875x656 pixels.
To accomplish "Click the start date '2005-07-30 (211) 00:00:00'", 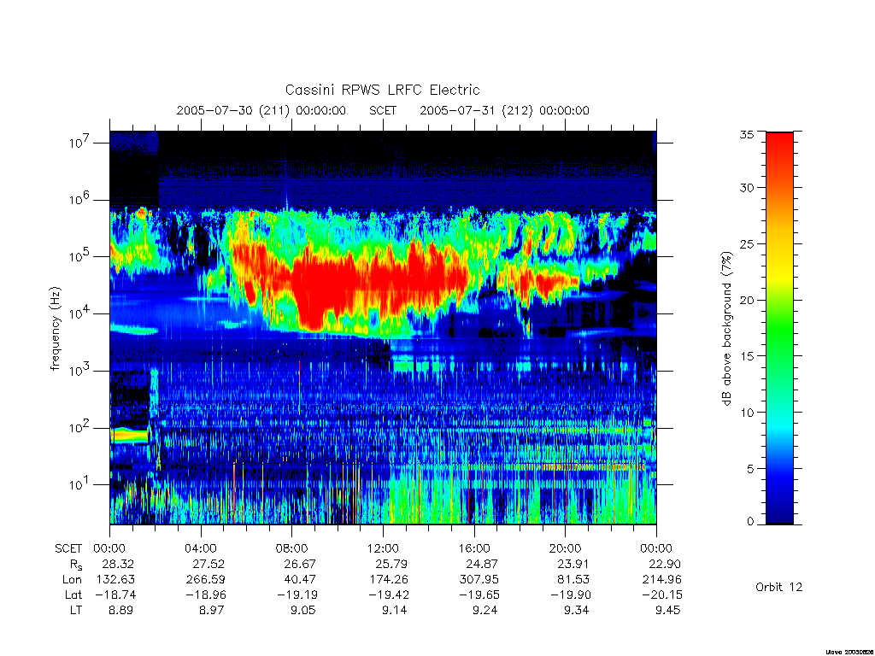I will [x=261, y=110].
